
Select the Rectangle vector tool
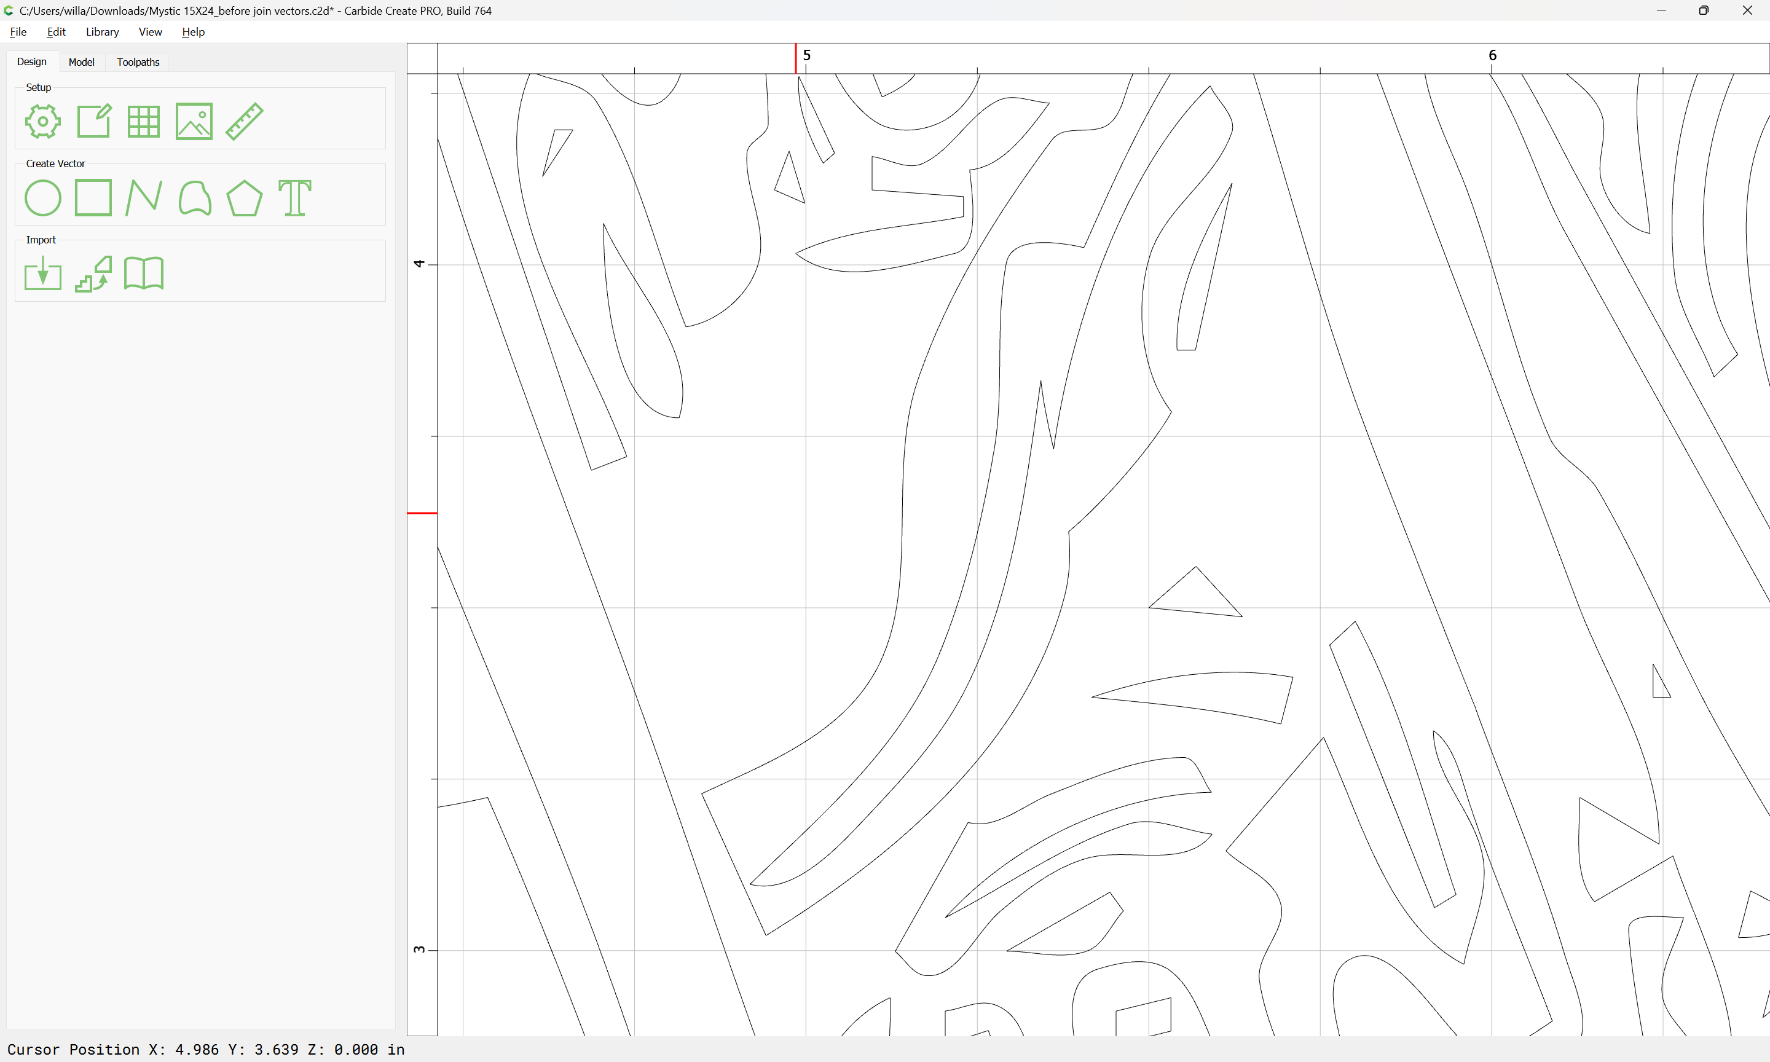click(x=93, y=197)
